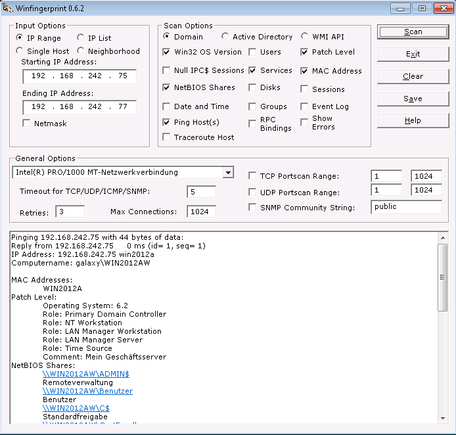Image resolution: width=456 pixels, height=435 pixels.
Task: Enable the Netmask checkbox
Action: 26,124
